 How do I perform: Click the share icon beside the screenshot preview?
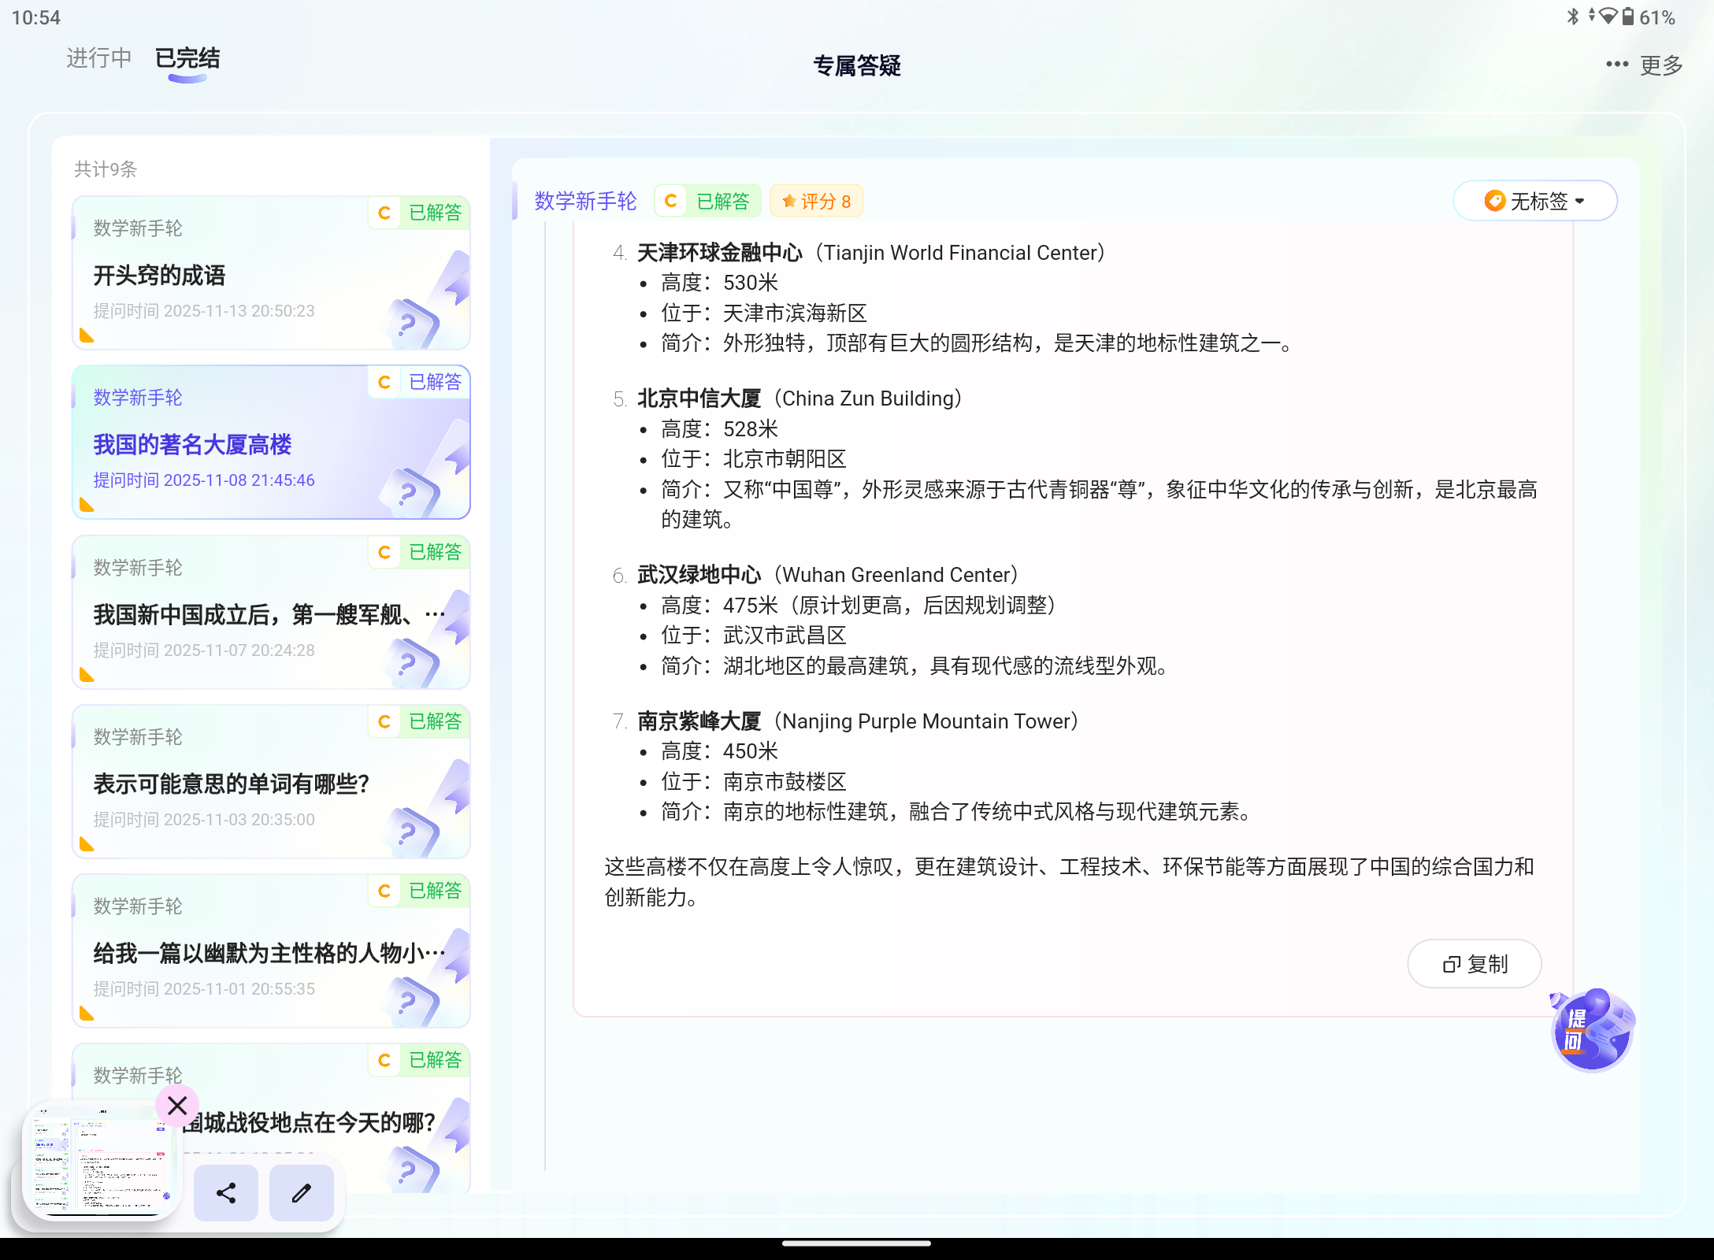click(225, 1193)
